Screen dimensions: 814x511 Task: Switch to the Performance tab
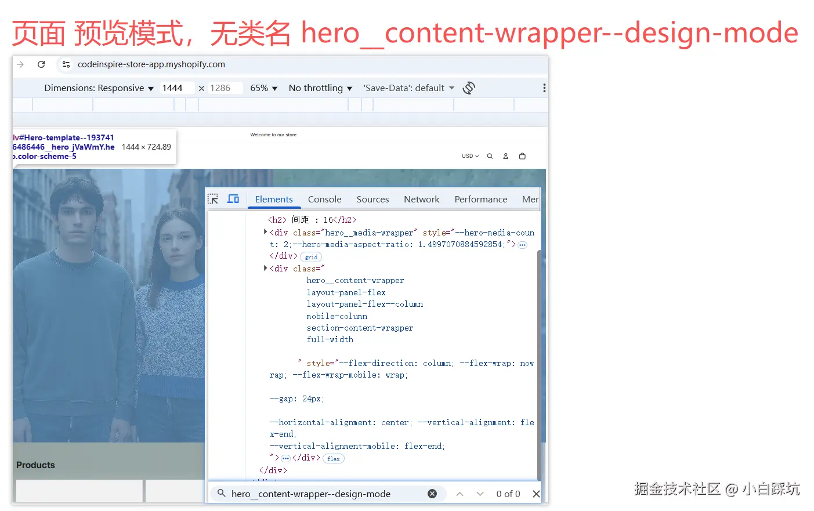480,199
